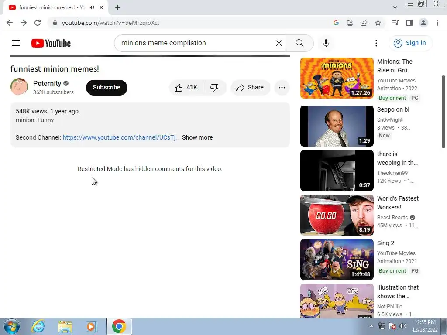Click the Share button
This screenshot has height=335, width=447.
point(250,87)
